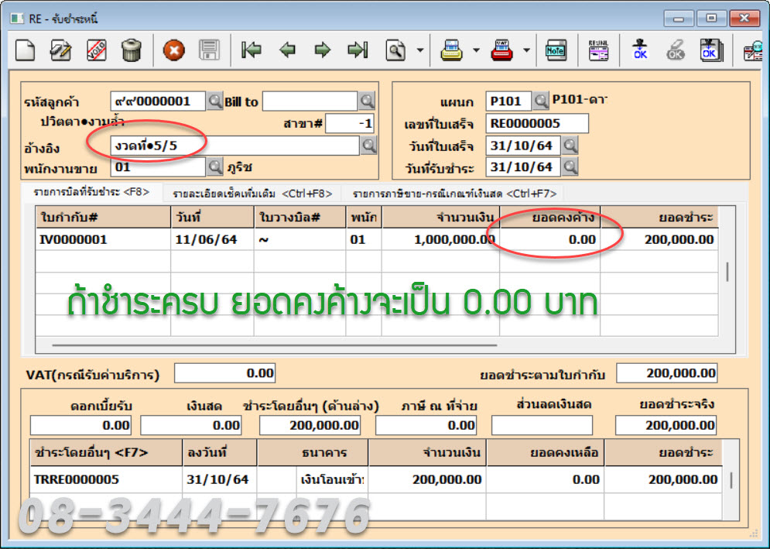Screen dimensions: 770x549
Task: Go to the next record arrow
Action: pyautogui.click(x=322, y=50)
